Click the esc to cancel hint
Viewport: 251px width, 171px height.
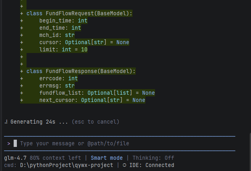[x=95, y=121]
